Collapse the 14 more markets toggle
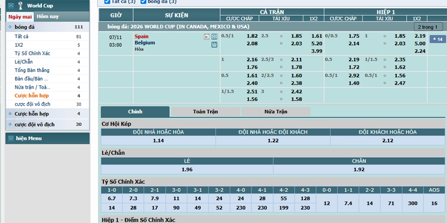The image size is (447, 223). [438, 39]
